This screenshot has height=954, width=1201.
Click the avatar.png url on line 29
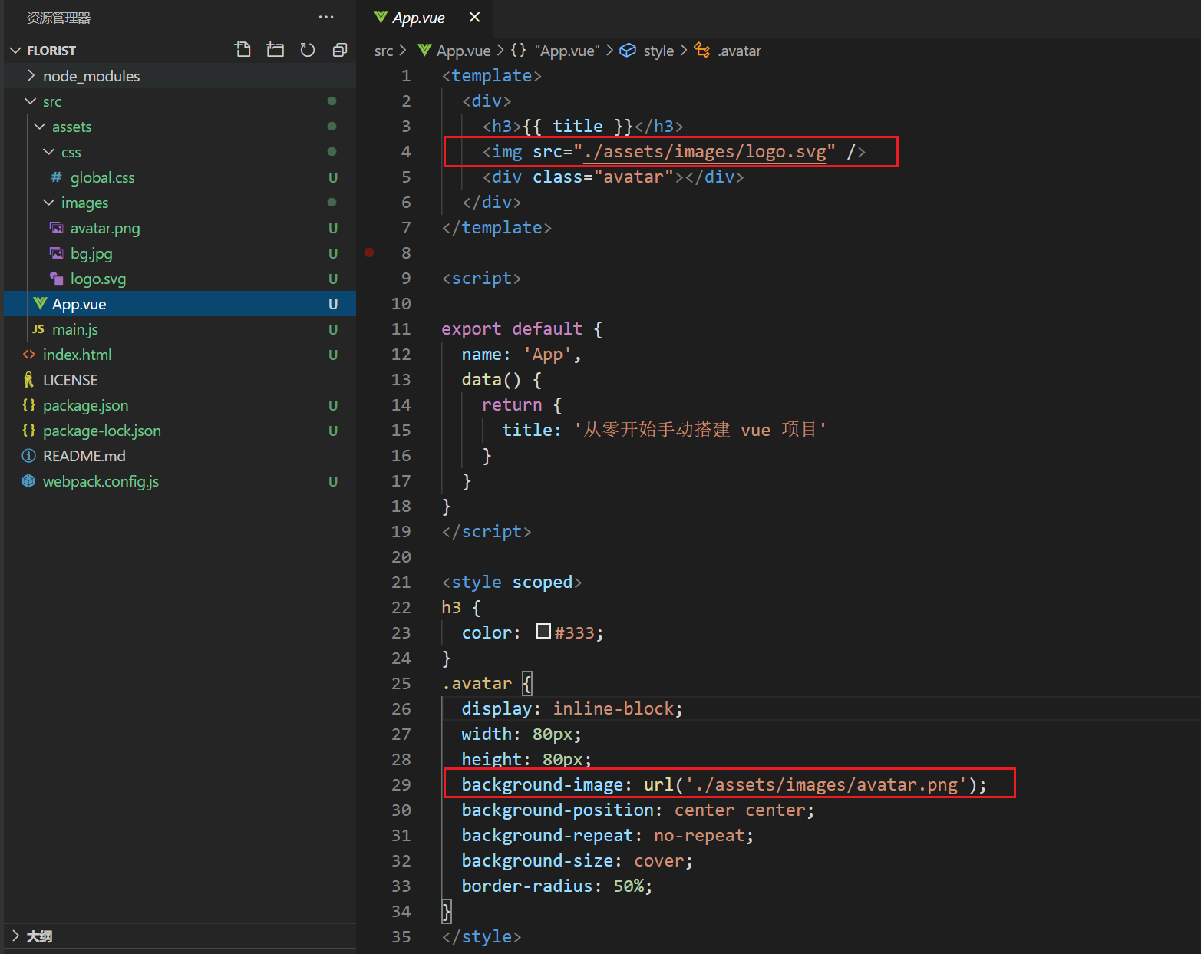point(827,785)
